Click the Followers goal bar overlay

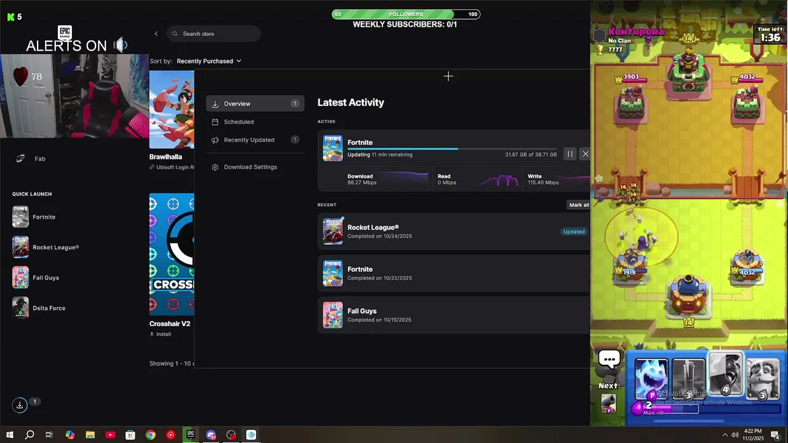click(x=406, y=14)
